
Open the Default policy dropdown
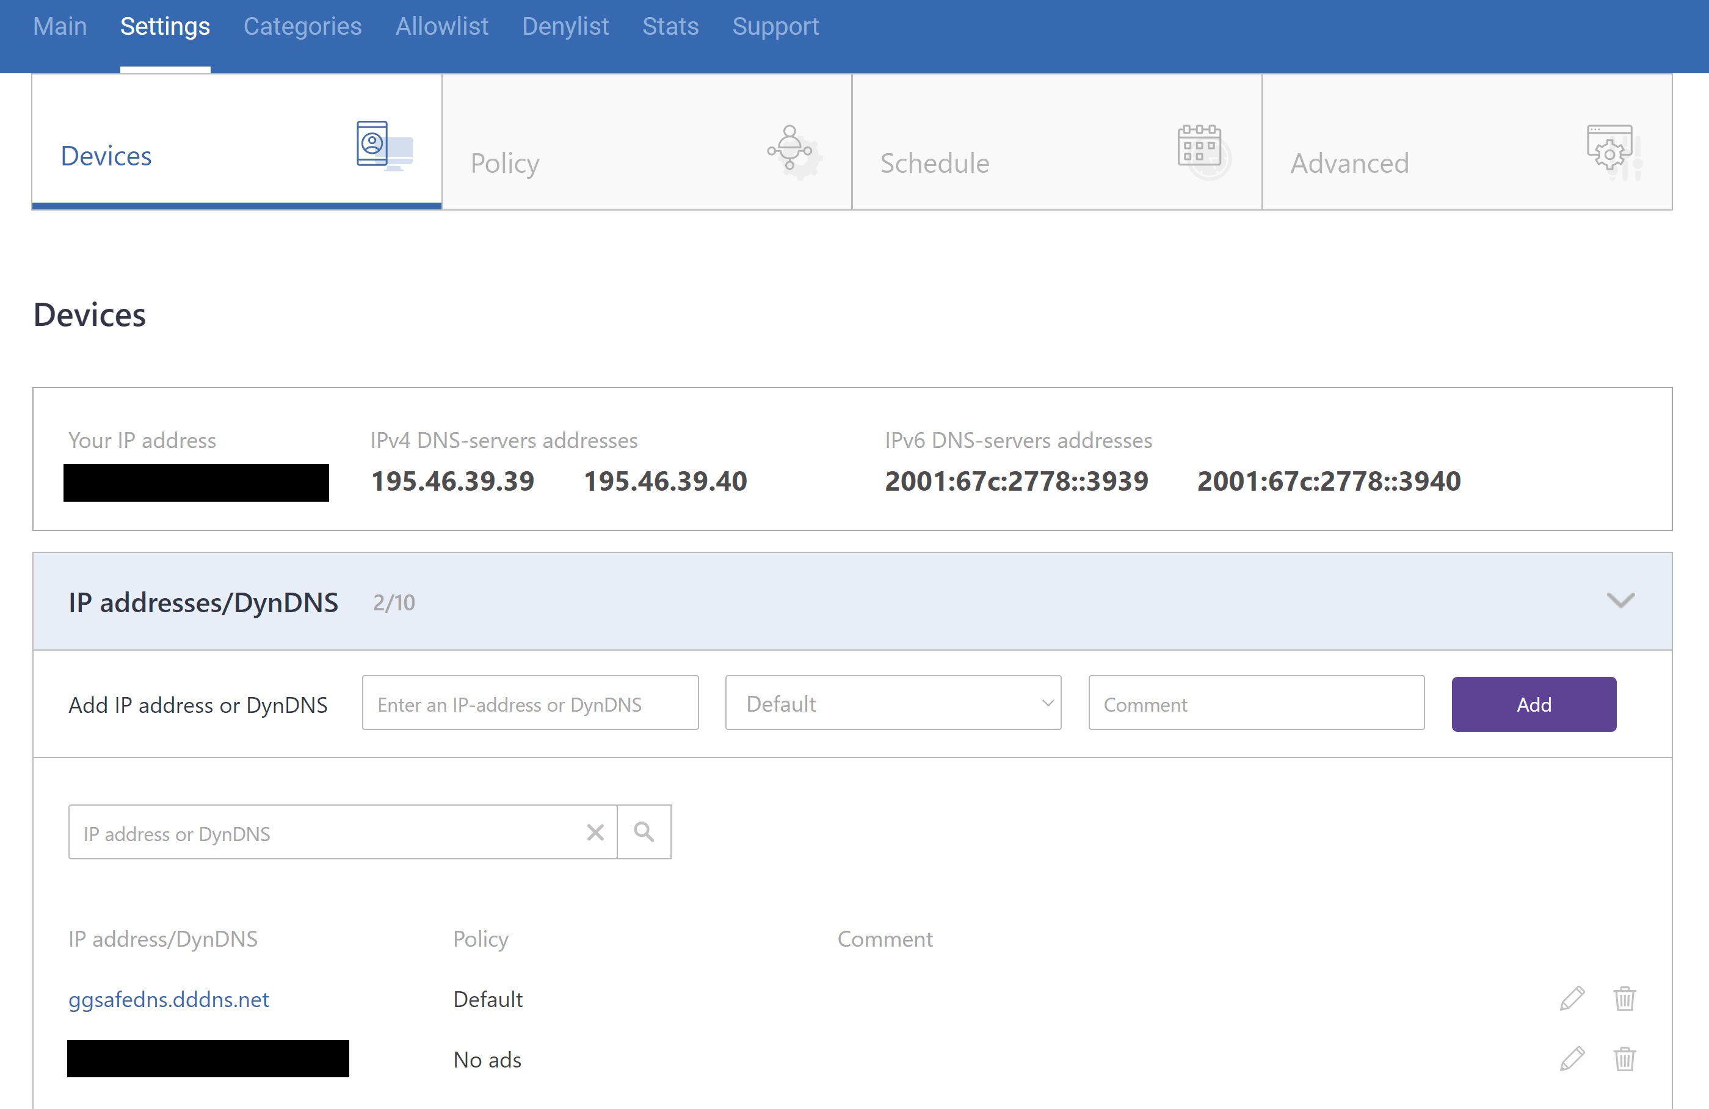click(893, 704)
